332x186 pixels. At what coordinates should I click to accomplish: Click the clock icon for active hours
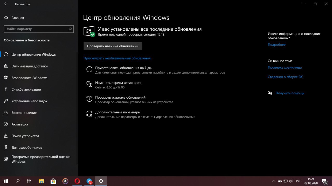coord(89,84)
